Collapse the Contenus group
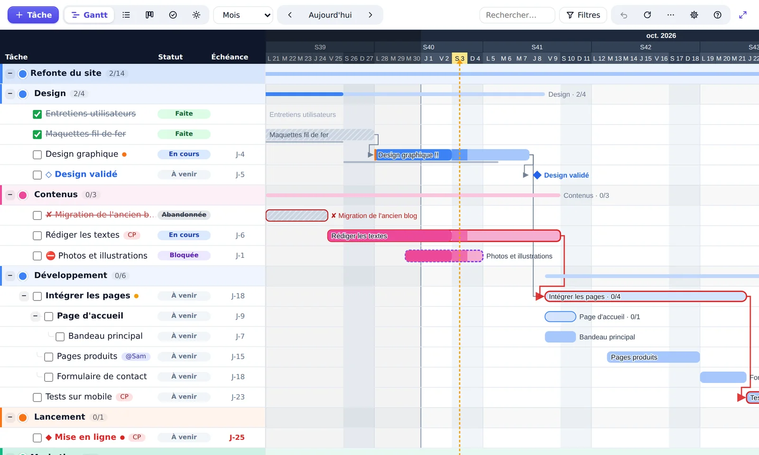The height and width of the screenshot is (455, 759). [10, 195]
